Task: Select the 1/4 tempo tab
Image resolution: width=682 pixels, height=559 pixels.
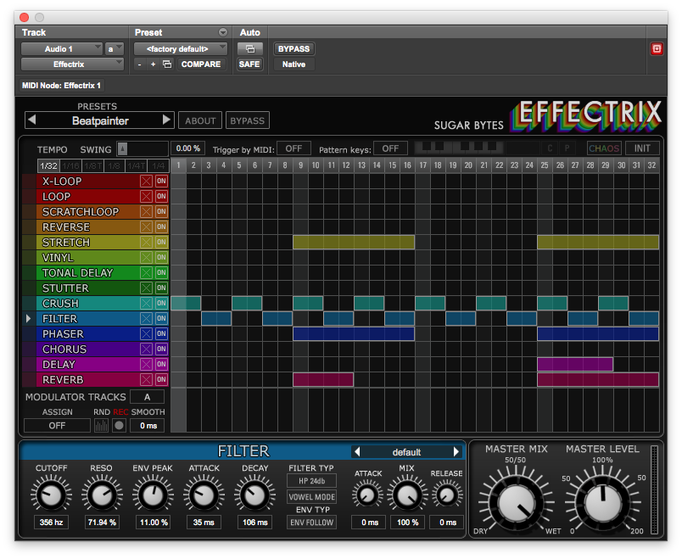Action: point(158,165)
